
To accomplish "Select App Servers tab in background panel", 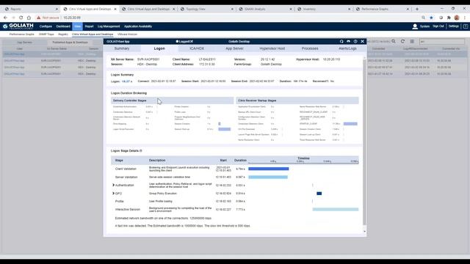I will pos(24,43).
